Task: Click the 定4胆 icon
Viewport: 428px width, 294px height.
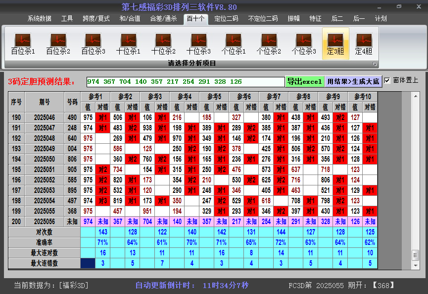Action: point(364,44)
